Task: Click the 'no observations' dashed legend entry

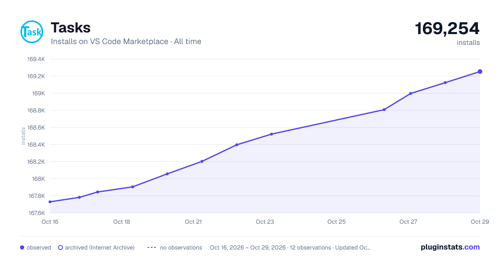Action: click(175, 247)
